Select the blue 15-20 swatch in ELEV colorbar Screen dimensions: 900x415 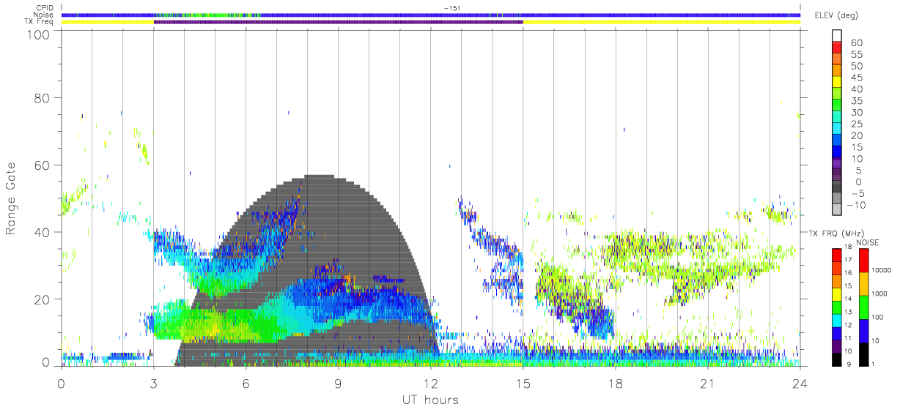pos(837,141)
